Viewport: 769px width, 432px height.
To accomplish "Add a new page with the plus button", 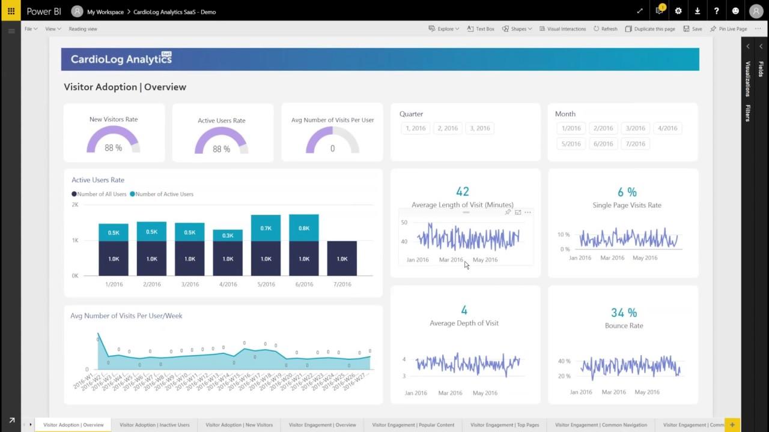I will 732,425.
